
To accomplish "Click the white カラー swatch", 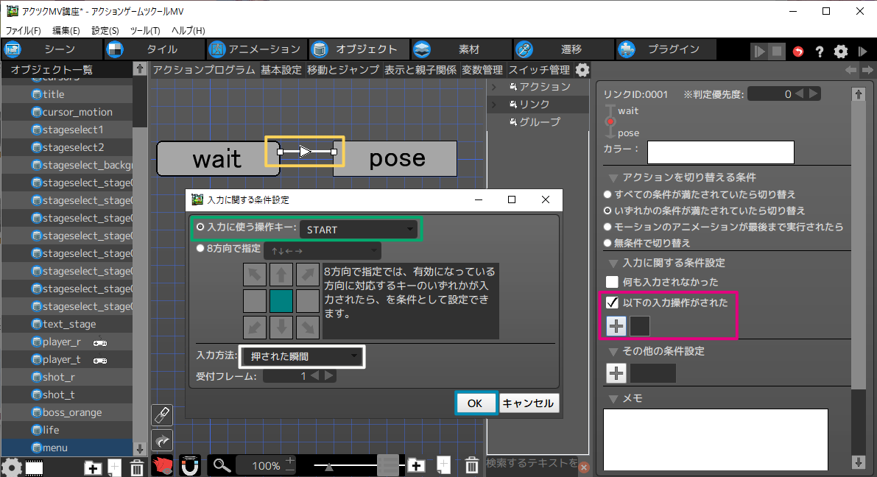I will pos(720,152).
